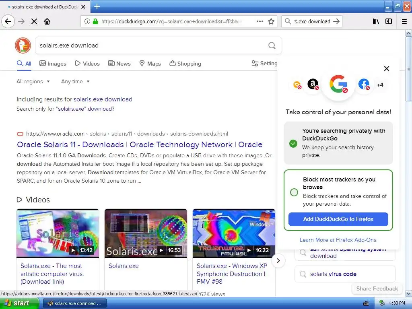Viewport: 412px width, 309px height.
Task: Open the Videos section heading
Action: coord(33,200)
